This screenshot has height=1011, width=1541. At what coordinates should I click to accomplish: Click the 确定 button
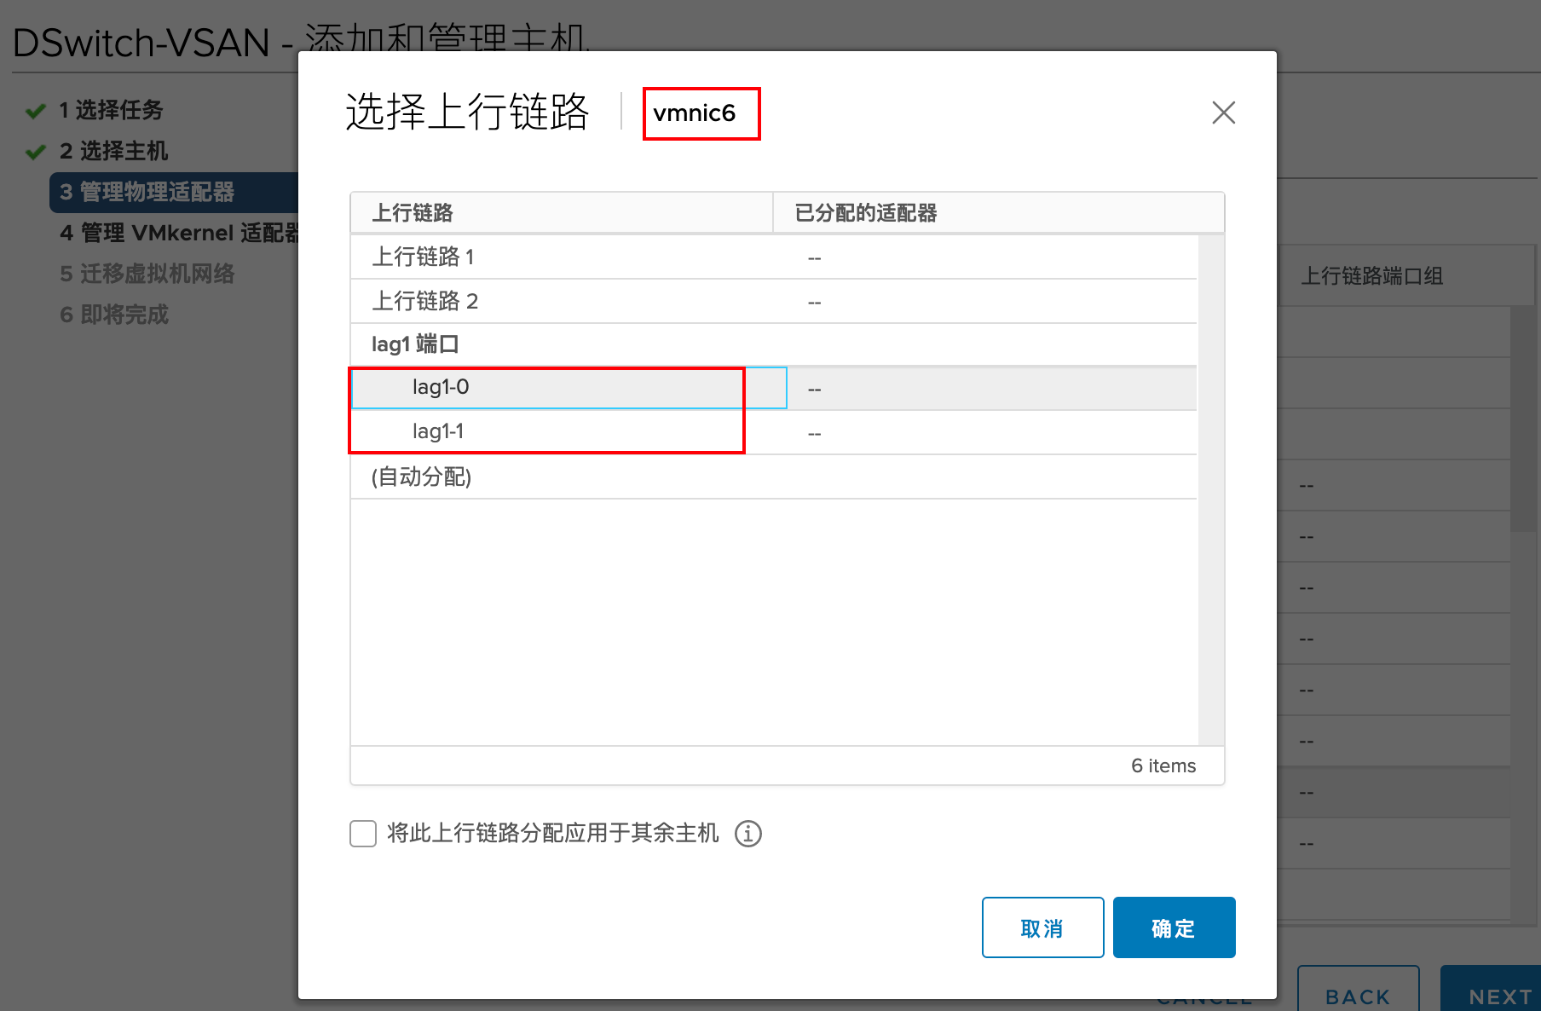[1174, 927]
